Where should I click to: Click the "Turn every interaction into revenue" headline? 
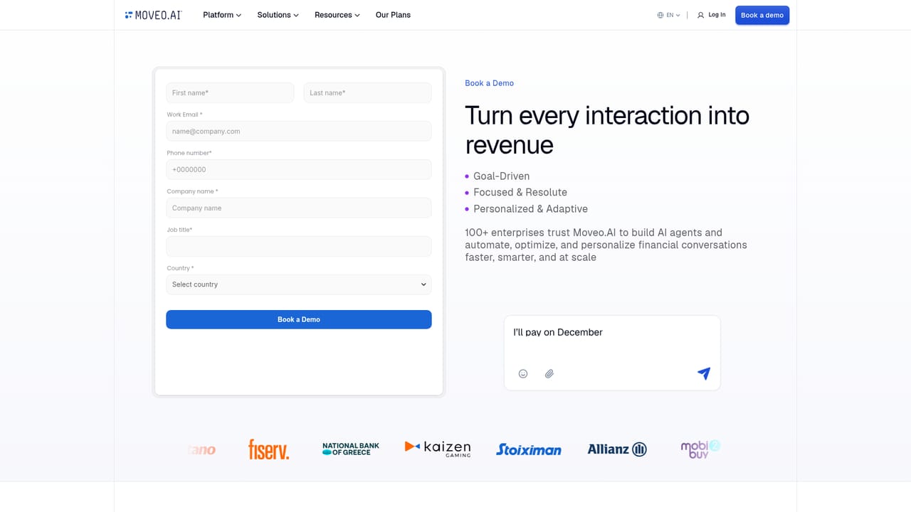click(607, 130)
